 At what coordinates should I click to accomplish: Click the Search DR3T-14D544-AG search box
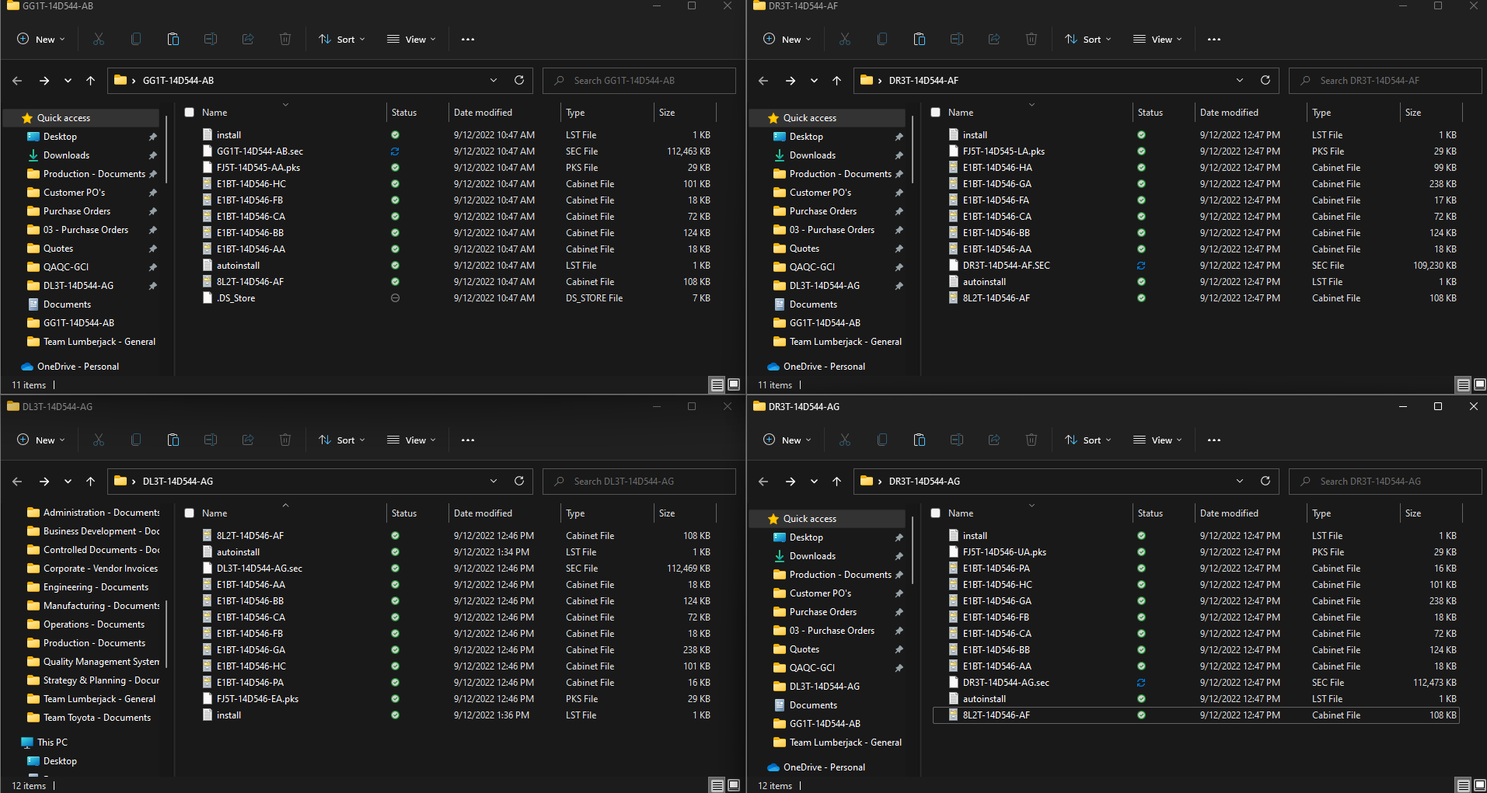(x=1384, y=482)
